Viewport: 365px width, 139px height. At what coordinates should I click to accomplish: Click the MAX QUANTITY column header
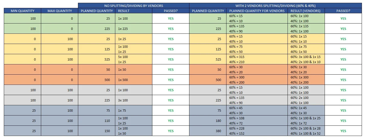(60, 11)
